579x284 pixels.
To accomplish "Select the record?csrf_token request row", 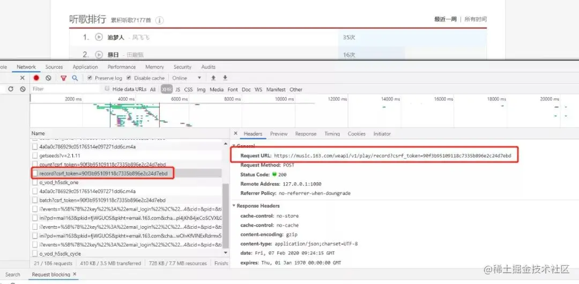I will (126, 173).
